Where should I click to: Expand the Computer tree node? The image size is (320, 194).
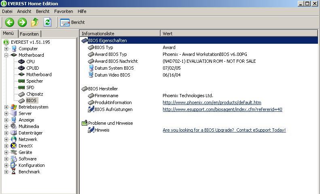(x=6, y=49)
